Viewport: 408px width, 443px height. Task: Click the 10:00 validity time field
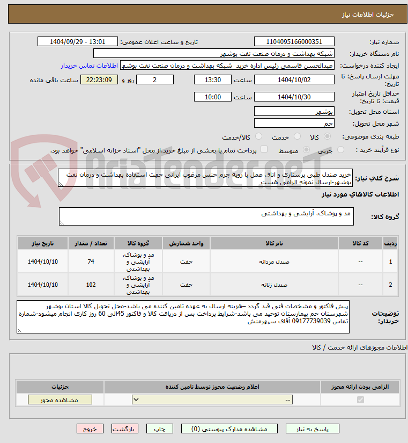tap(213, 97)
